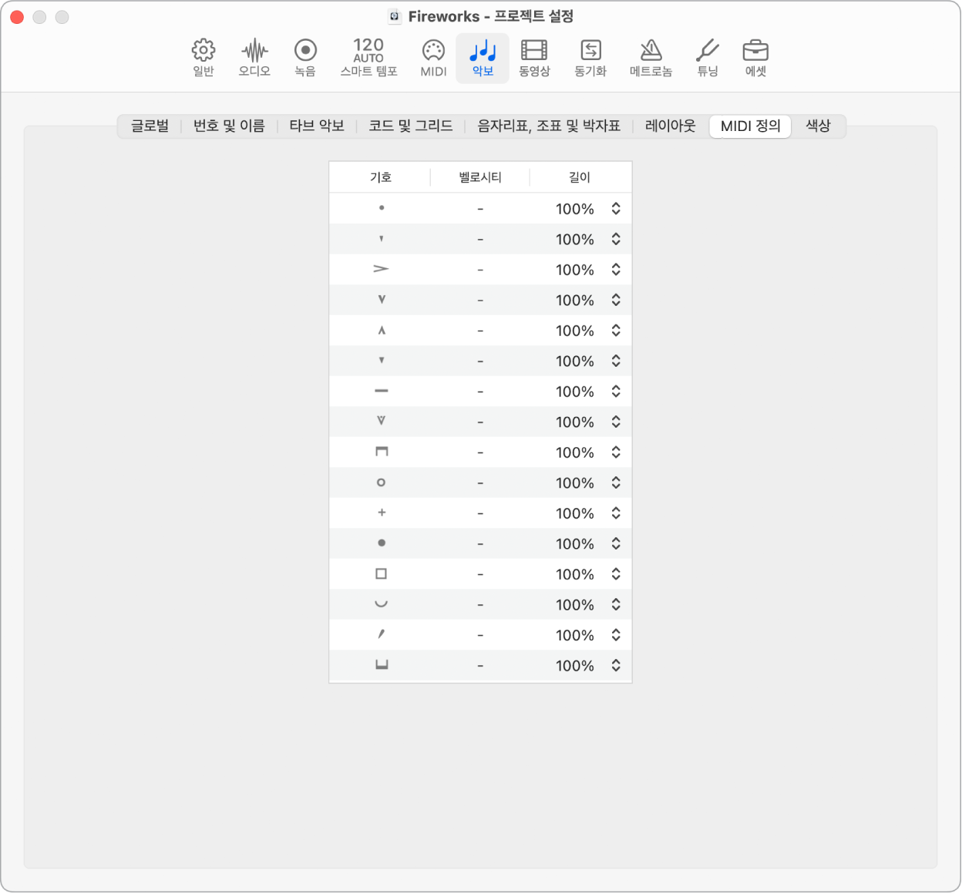The image size is (962, 894).
Task: Adjust length stepper for tenuto dash symbol
Action: coord(616,392)
